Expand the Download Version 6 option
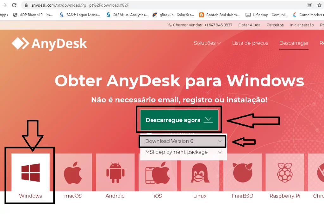 (183, 141)
